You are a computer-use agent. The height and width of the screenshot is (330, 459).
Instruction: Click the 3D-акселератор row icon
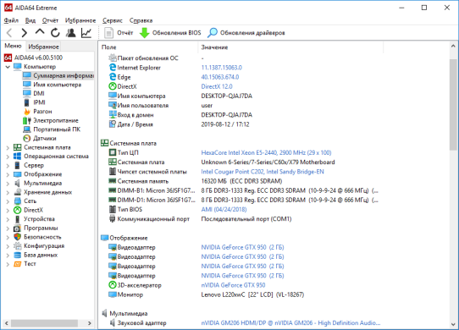(x=113, y=285)
